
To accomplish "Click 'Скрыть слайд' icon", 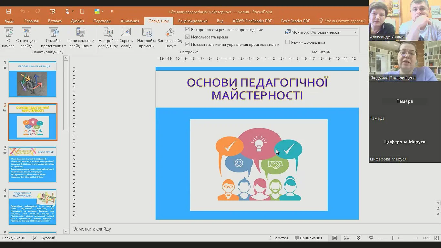I will click(x=126, y=37).
